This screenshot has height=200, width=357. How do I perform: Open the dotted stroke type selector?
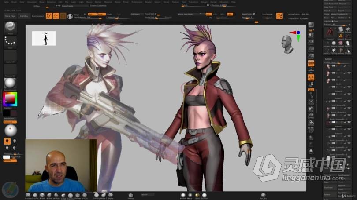10,42
